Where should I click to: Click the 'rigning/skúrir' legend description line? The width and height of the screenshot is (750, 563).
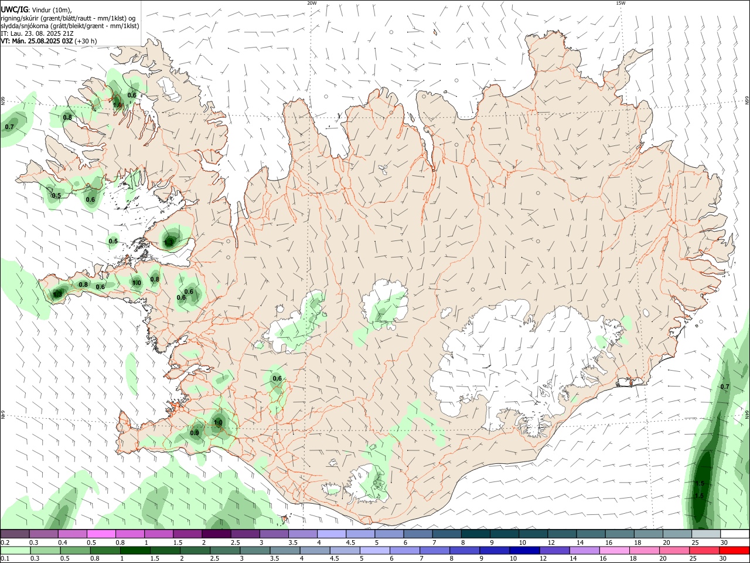click(x=67, y=18)
